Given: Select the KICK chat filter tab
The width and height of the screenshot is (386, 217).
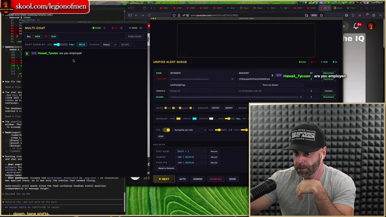Looking at the screenshot, I should pyautogui.click(x=37, y=36).
